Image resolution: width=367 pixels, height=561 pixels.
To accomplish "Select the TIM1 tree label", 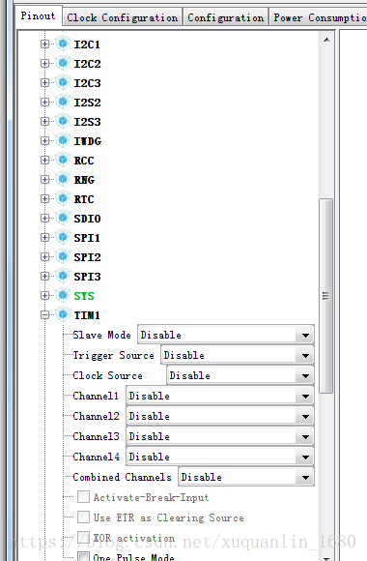I will point(87,315).
